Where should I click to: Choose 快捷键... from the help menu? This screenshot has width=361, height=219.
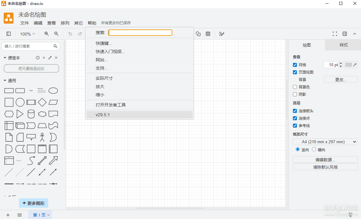104,43
